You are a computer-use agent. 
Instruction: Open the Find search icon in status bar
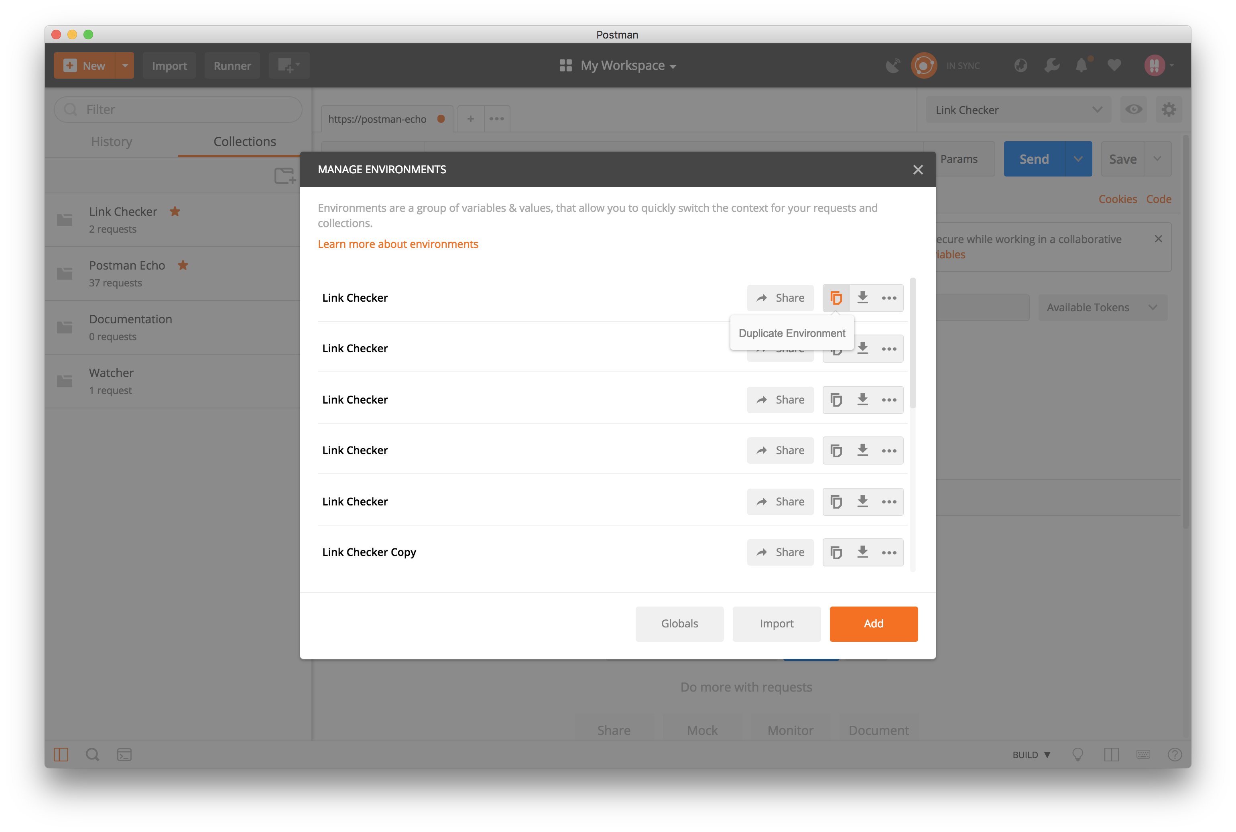(x=92, y=755)
